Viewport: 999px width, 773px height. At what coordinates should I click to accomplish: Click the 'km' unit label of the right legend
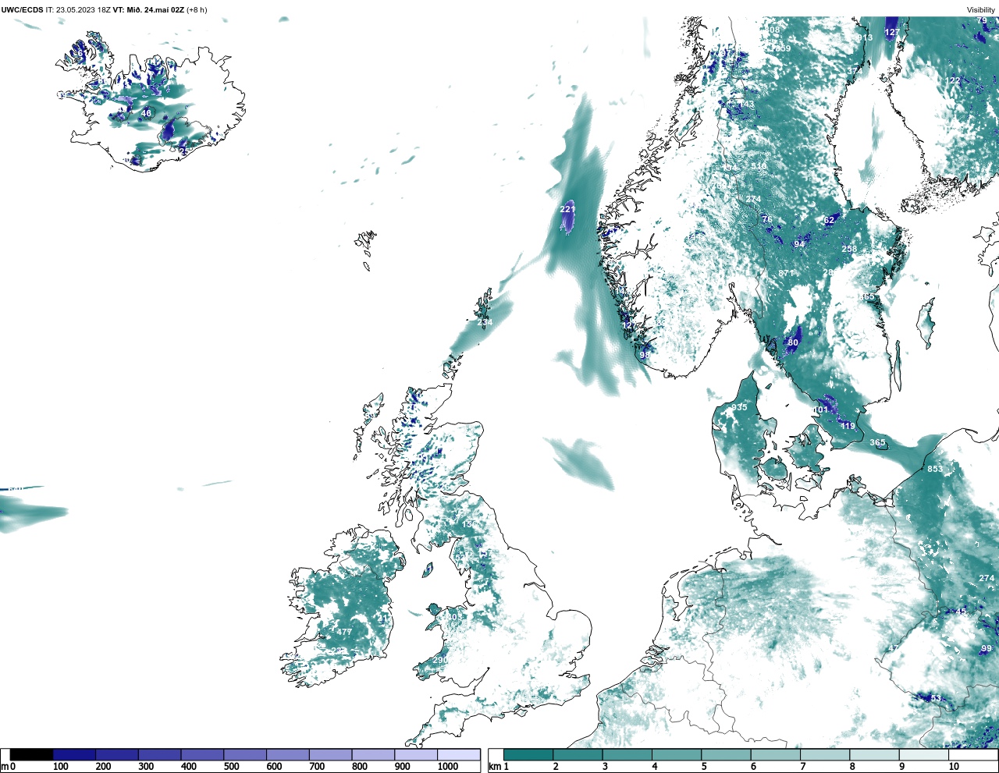click(x=494, y=767)
